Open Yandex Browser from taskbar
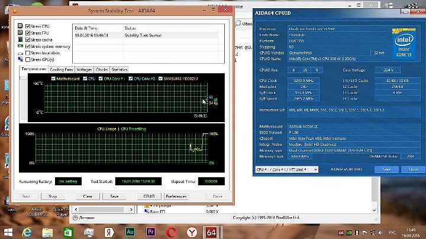Viewport: 426px width, 239px height. click(x=192, y=233)
